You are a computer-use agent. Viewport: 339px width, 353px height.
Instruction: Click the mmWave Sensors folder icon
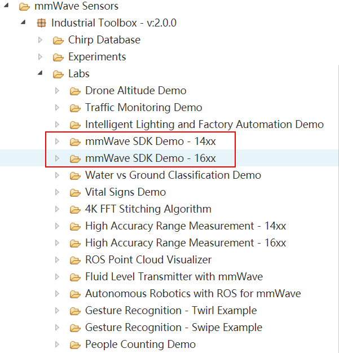pos(24,7)
